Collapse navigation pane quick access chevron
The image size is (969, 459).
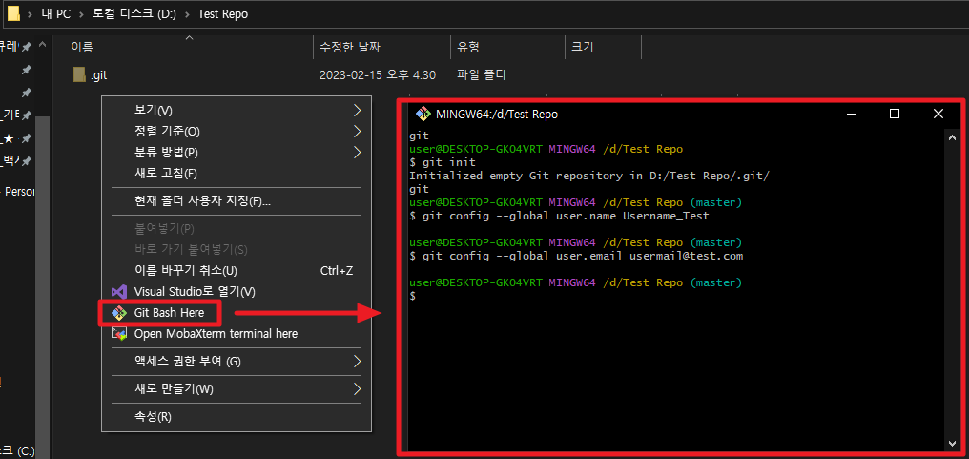(x=42, y=45)
